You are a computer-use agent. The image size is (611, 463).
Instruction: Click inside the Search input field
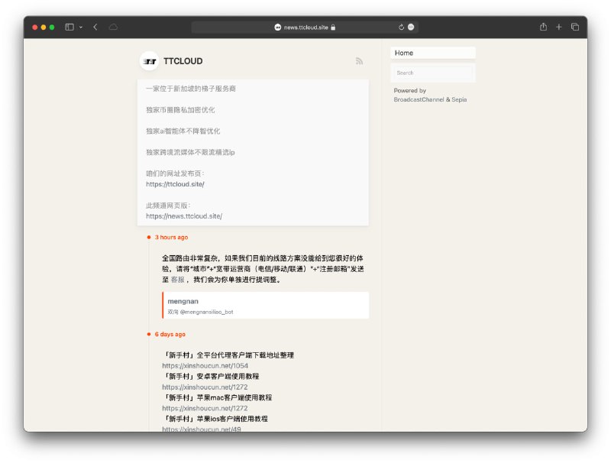point(432,72)
